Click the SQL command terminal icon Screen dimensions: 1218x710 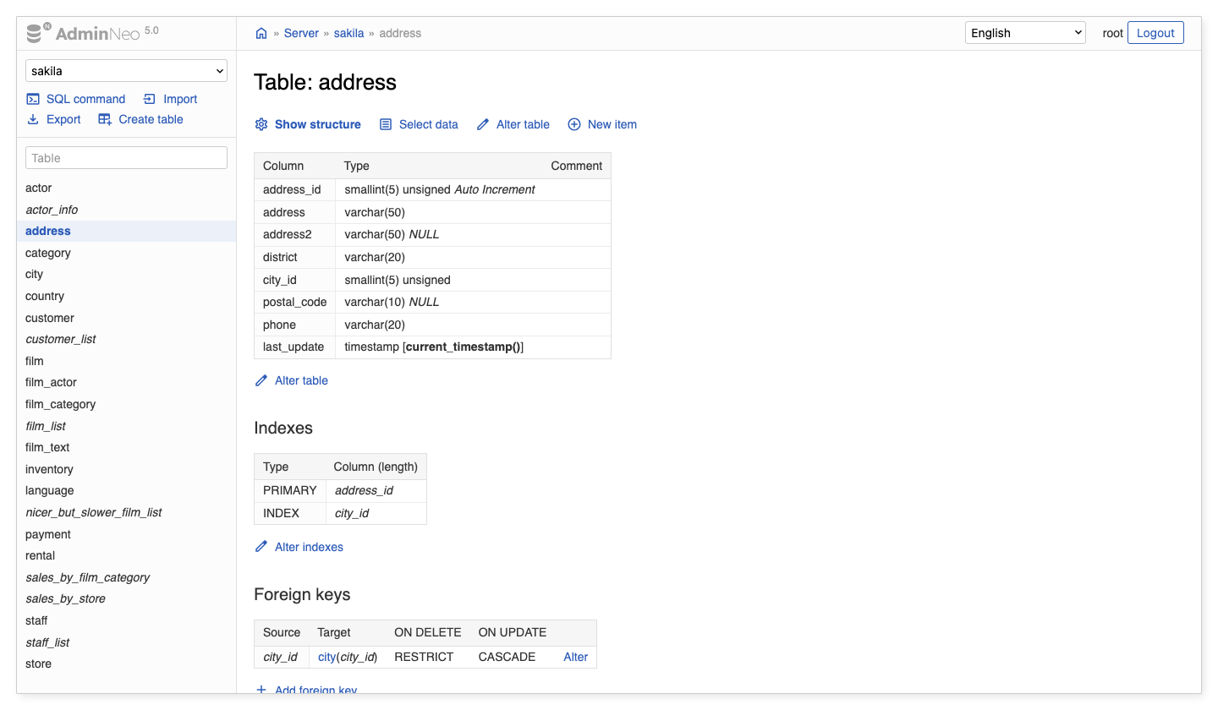34,99
